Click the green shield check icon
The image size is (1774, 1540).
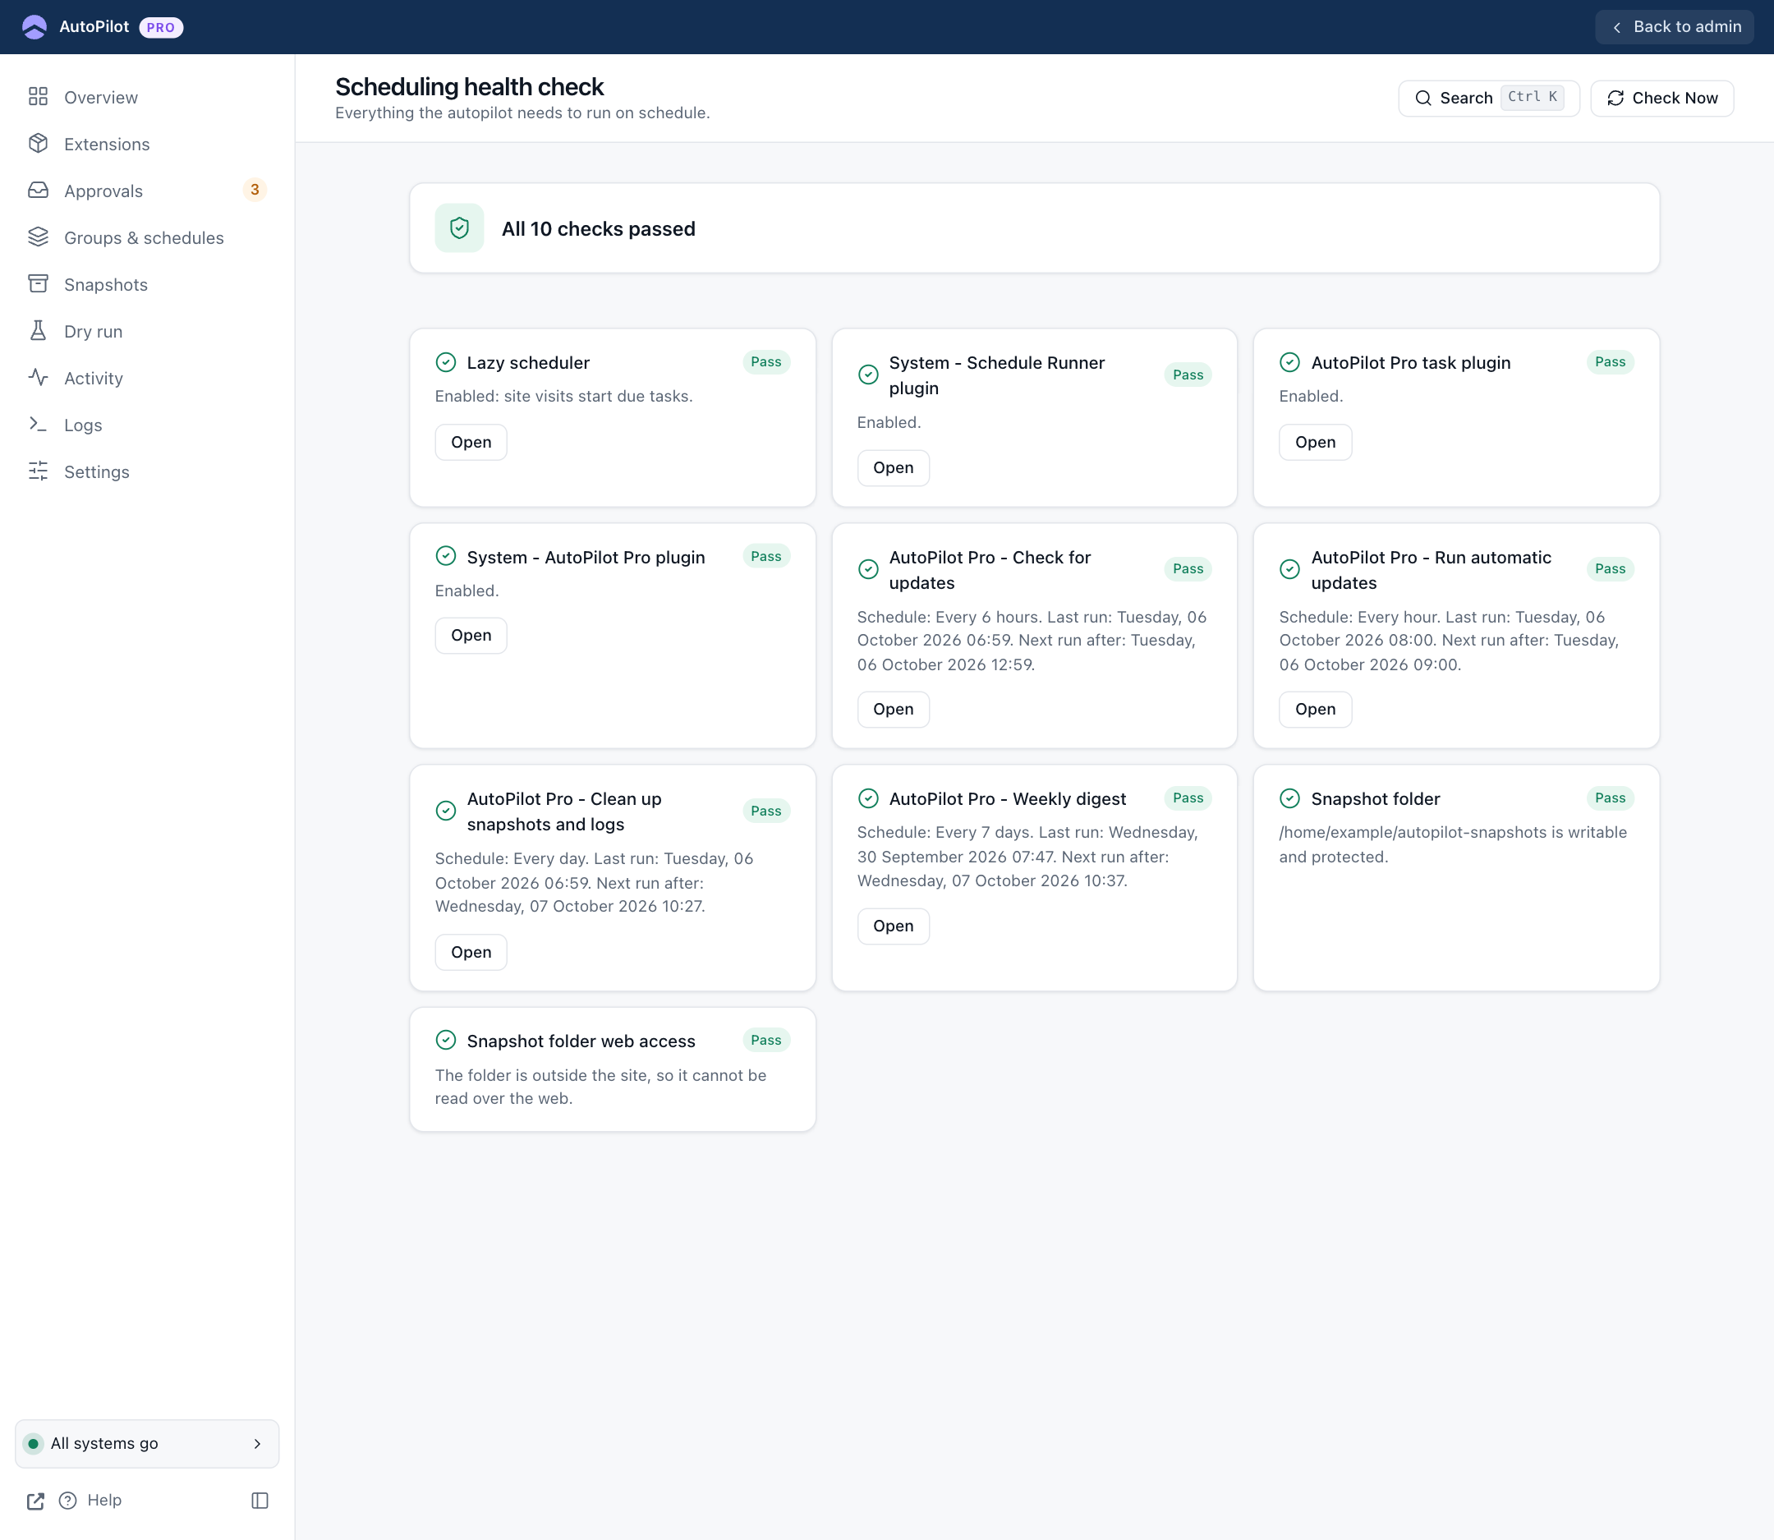(459, 228)
